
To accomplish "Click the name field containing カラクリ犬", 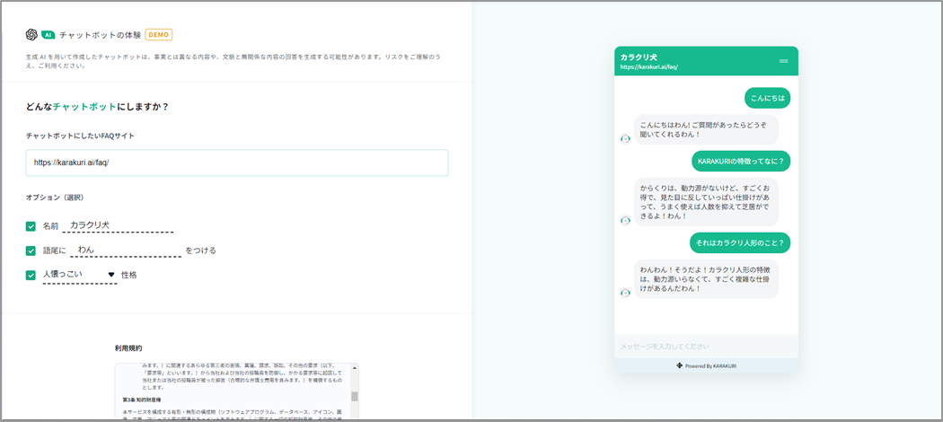I will (x=118, y=225).
